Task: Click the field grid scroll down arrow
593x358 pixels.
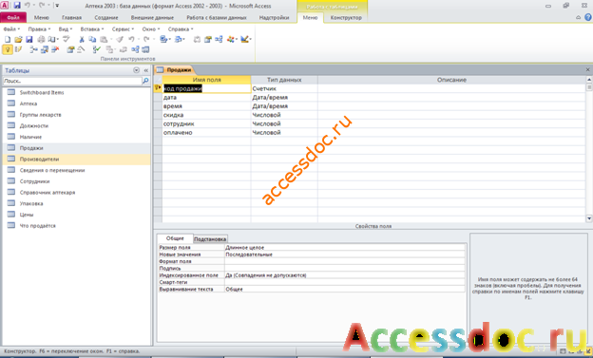Action: 589,218
